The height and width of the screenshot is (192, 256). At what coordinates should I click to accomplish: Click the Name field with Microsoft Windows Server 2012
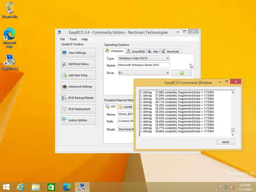point(144,65)
